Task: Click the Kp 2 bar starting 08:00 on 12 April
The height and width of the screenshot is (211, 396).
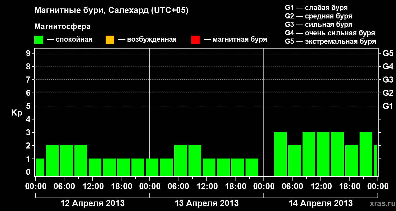Action: tap(81, 161)
